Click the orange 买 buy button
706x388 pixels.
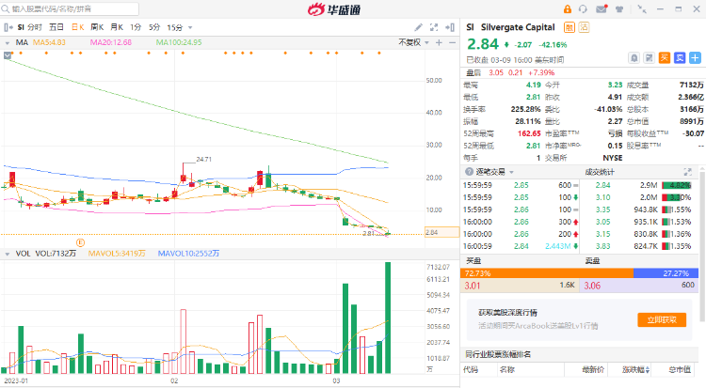pos(665,58)
